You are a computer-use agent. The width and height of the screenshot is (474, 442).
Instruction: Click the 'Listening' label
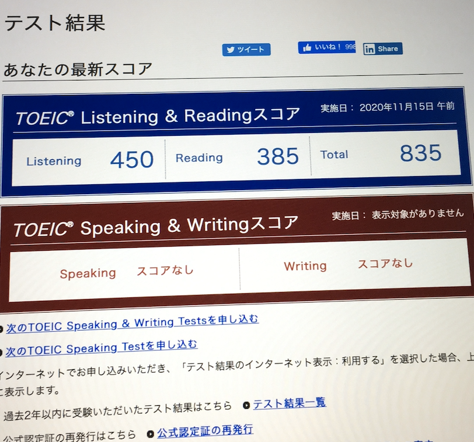(x=54, y=161)
